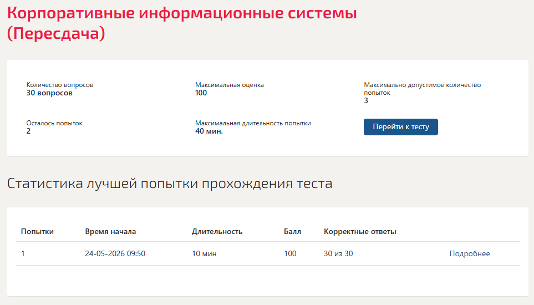
Task: Click the 'Осталось попыток' value 2
Action: 28,131
